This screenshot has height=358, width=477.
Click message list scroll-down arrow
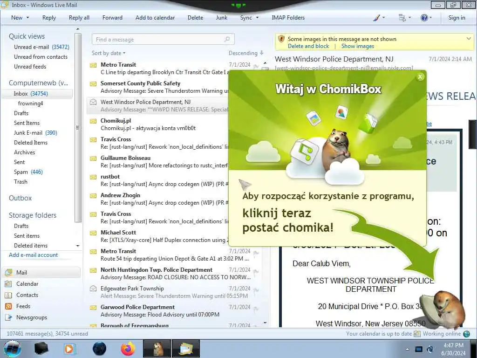coord(265,323)
